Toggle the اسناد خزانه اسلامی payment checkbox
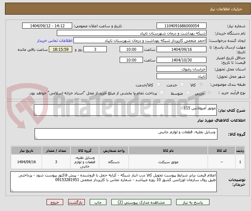 162,92
